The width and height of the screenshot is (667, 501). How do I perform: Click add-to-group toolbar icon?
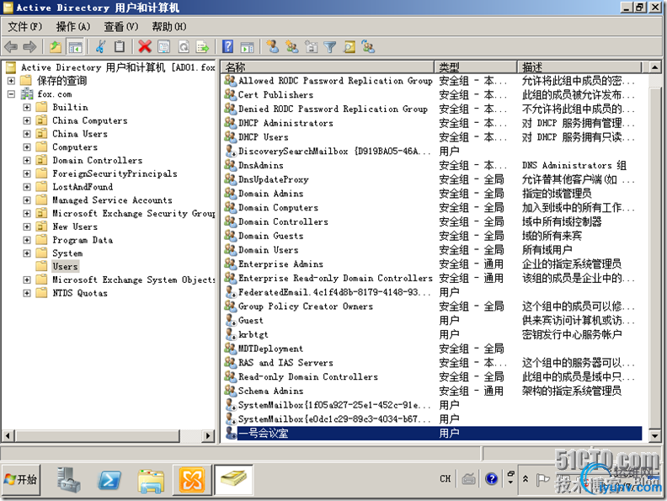(x=368, y=47)
